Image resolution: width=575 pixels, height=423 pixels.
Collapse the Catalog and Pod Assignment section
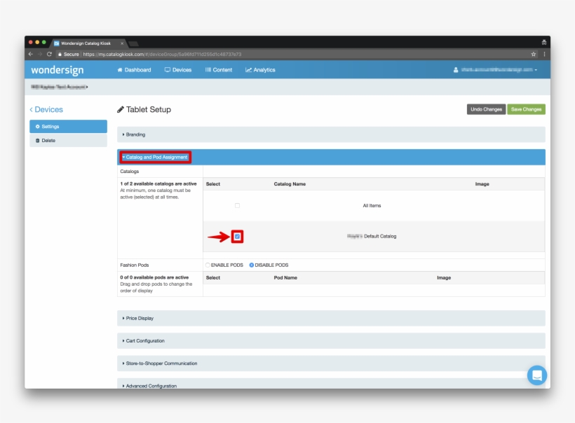tap(155, 158)
